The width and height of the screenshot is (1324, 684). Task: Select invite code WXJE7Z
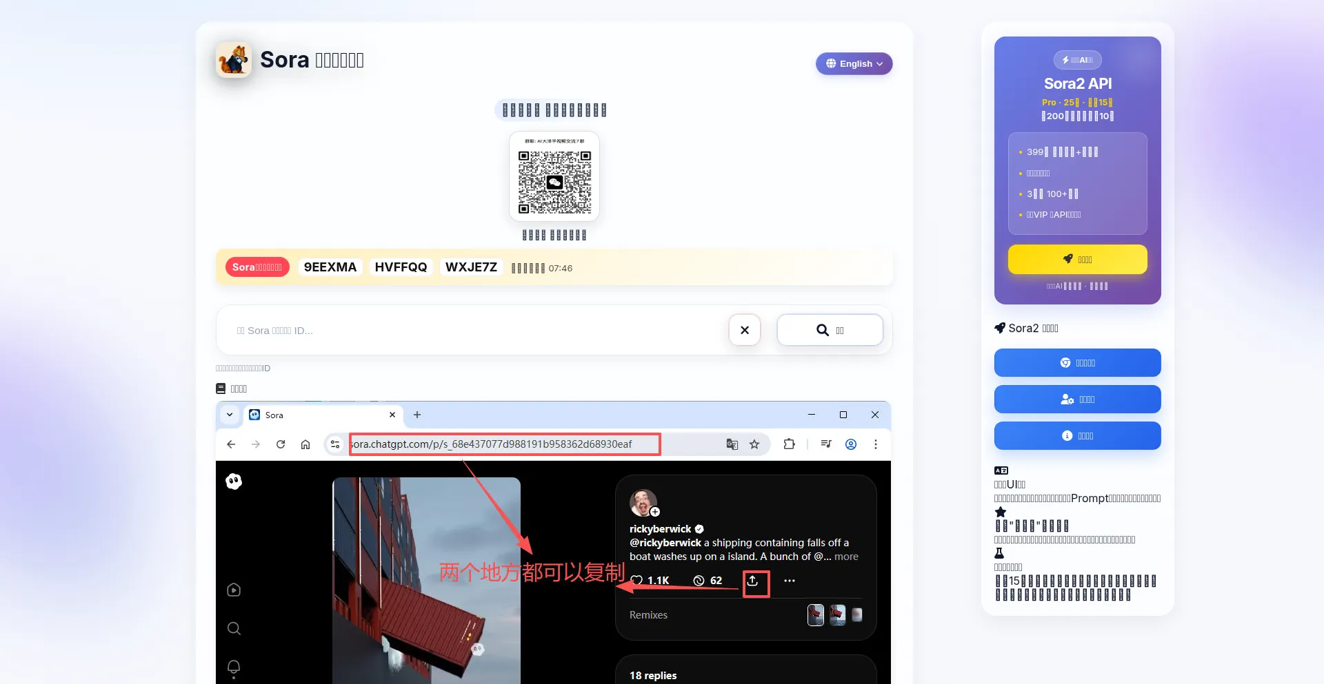(471, 267)
